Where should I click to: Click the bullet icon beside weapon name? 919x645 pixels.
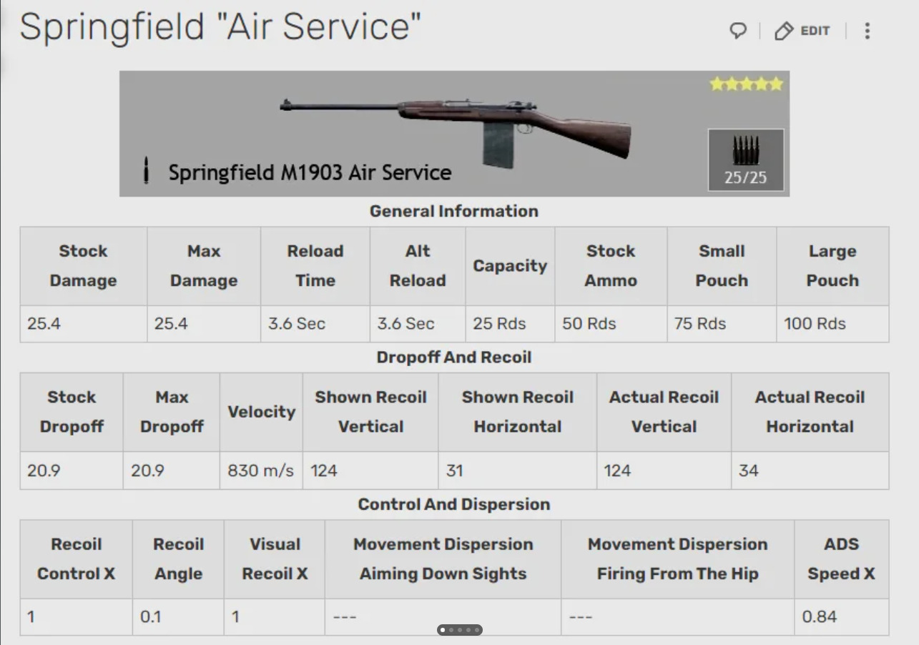point(146,171)
